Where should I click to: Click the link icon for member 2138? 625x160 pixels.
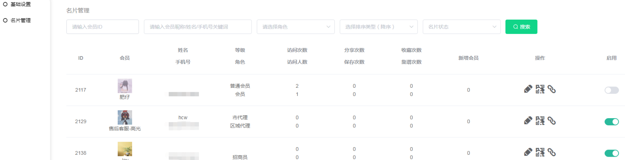tap(552, 152)
